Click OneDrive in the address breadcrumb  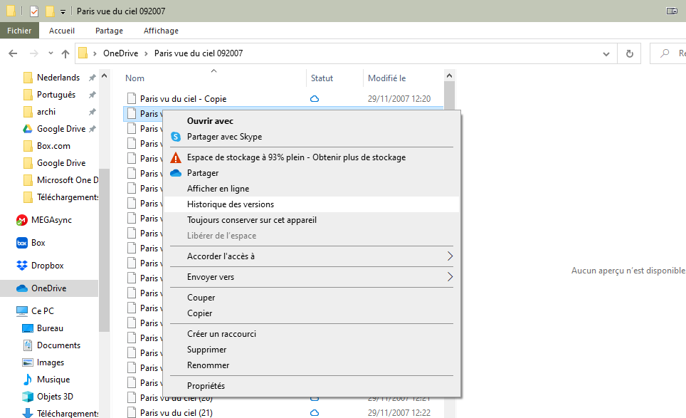coord(121,53)
